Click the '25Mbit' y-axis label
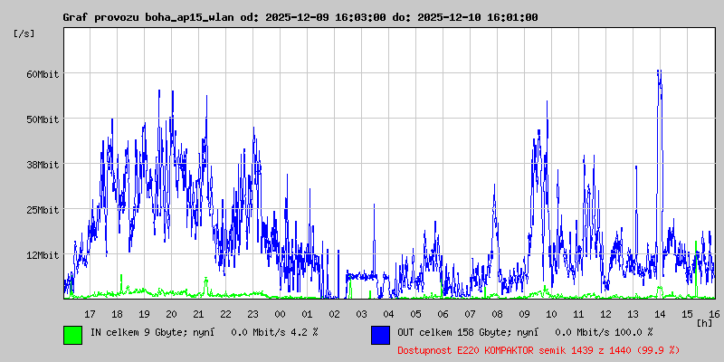This screenshot has width=724, height=362. click(x=43, y=210)
